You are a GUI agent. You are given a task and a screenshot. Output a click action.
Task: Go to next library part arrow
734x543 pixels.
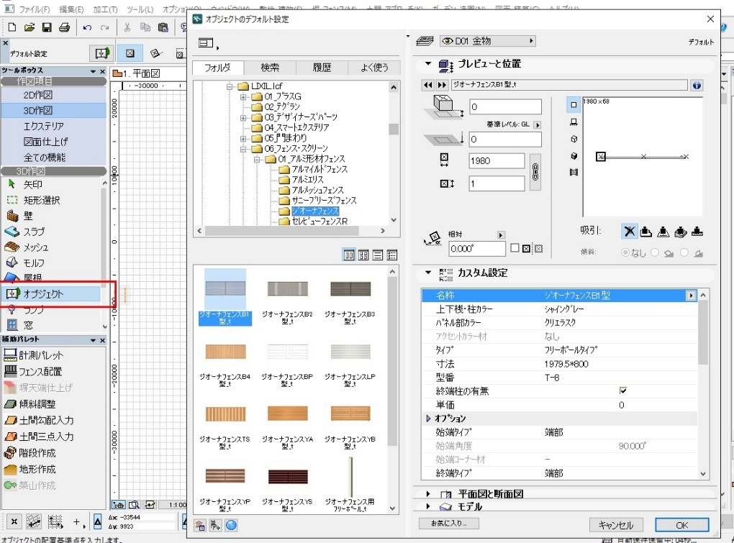click(442, 85)
